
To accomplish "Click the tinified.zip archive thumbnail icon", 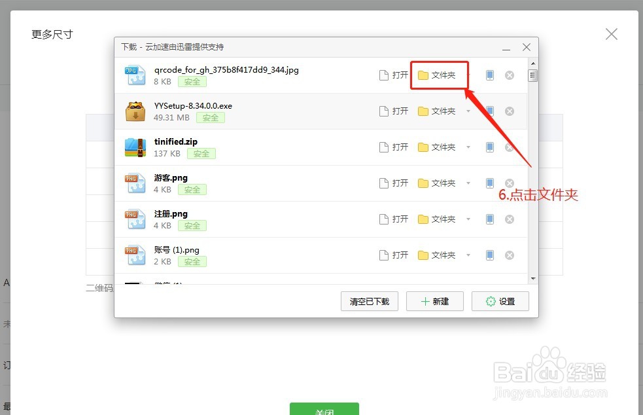I will (135, 147).
